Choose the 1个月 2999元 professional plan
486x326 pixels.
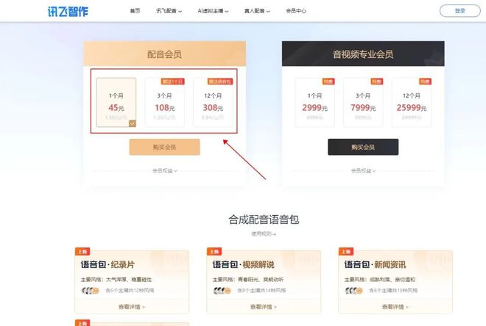point(315,102)
